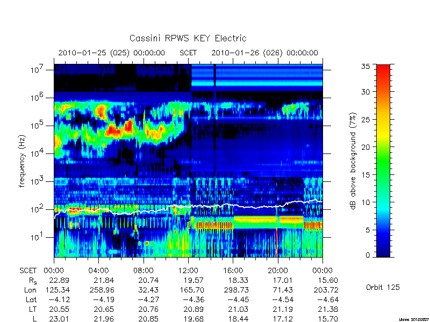Viewport: 430px width, 322px height.
Task: Click the SCET row header below plot
Action: click(x=28, y=270)
